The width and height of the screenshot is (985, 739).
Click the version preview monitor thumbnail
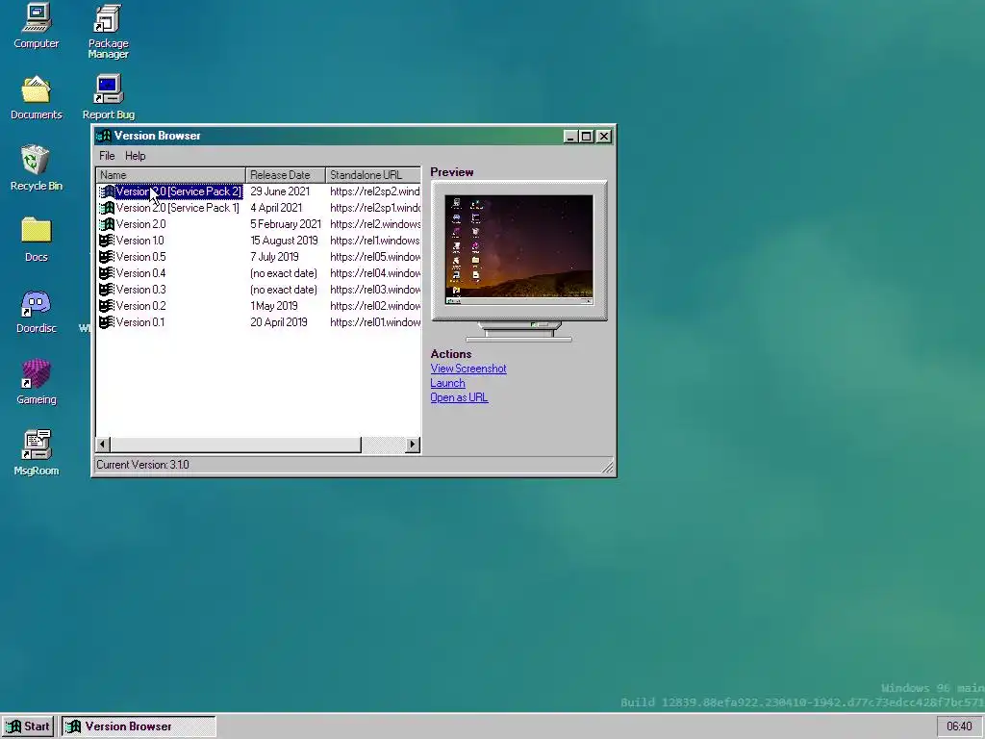point(518,250)
